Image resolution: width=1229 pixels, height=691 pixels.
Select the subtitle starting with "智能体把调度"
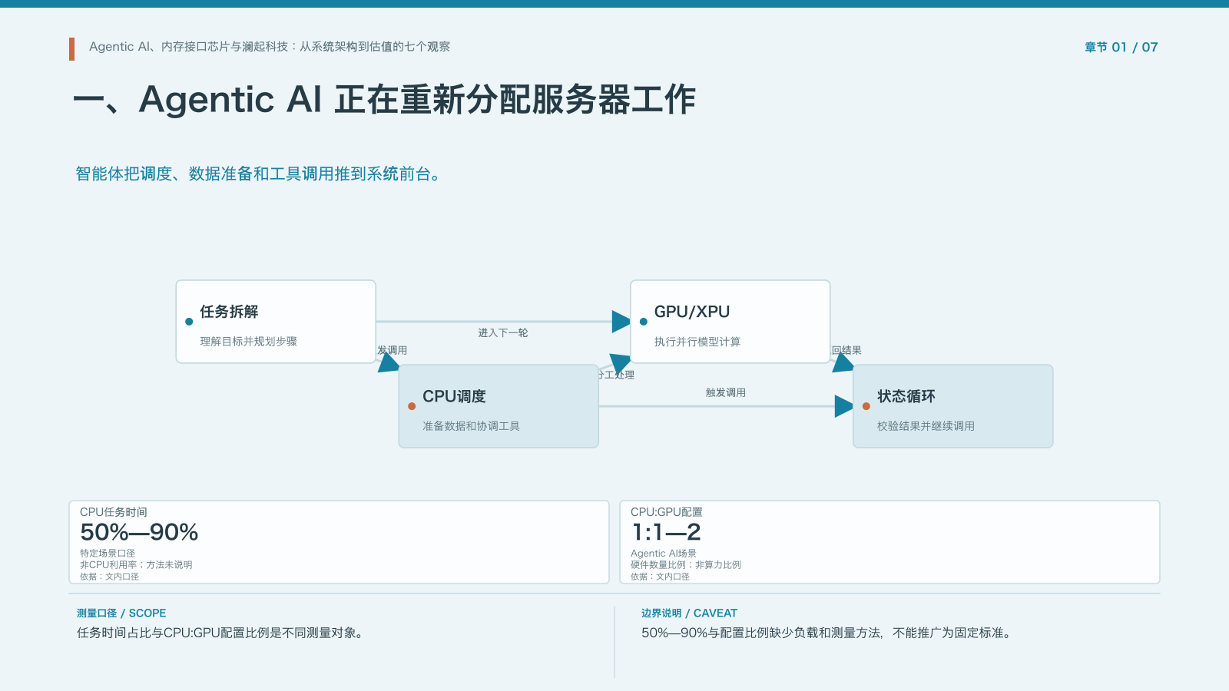point(260,174)
